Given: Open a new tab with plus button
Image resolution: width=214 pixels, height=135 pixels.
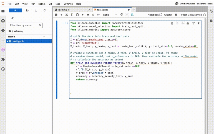Looking at the screenshot, I should point(134,10).
